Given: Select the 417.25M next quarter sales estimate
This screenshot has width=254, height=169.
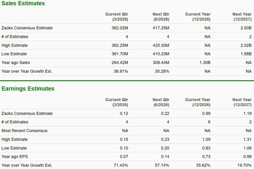Looking at the screenshot, I should (161, 28).
